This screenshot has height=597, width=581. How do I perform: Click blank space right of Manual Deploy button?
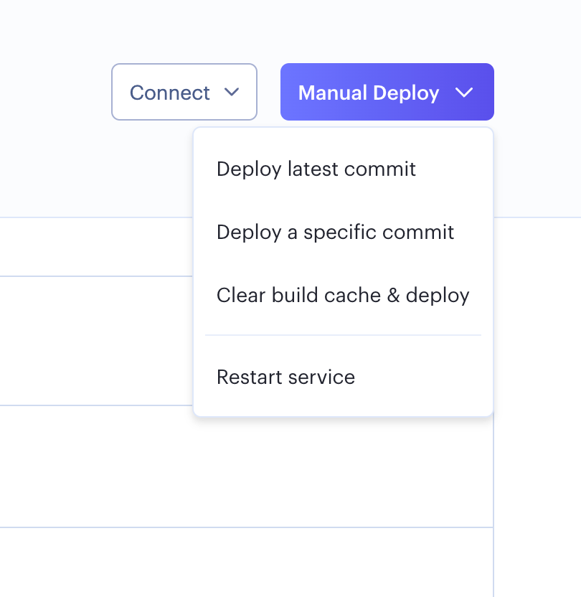coord(538,92)
